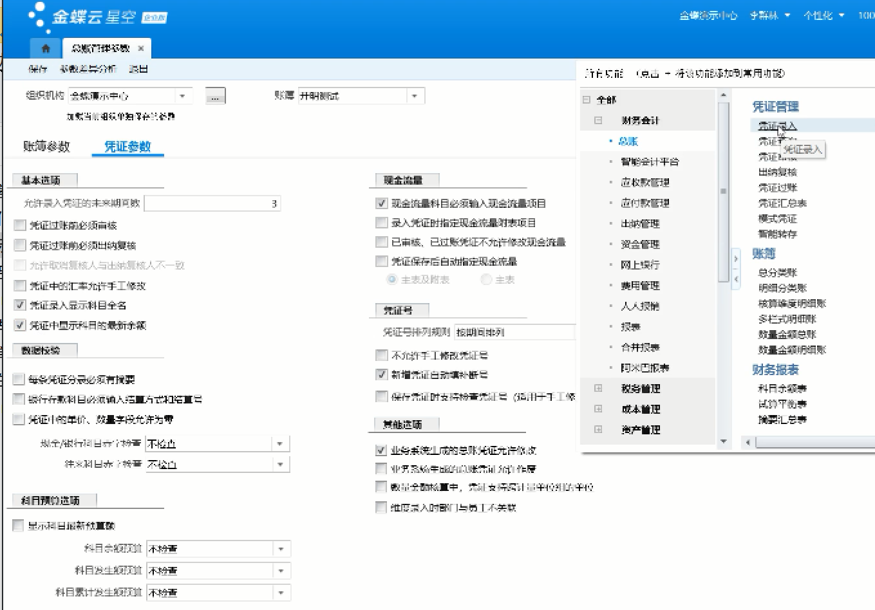Open the 总分类账 link
The width and height of the screenshot is (875, 610).
tap(777, 273)
